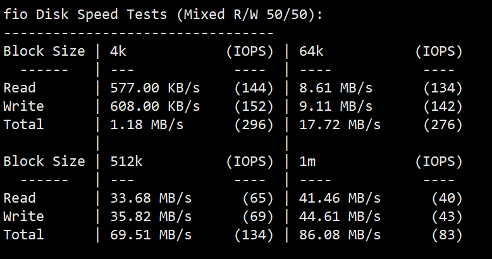Click the 1m block size header
This screenshot has height=259, width=492.
pos(307,161)
